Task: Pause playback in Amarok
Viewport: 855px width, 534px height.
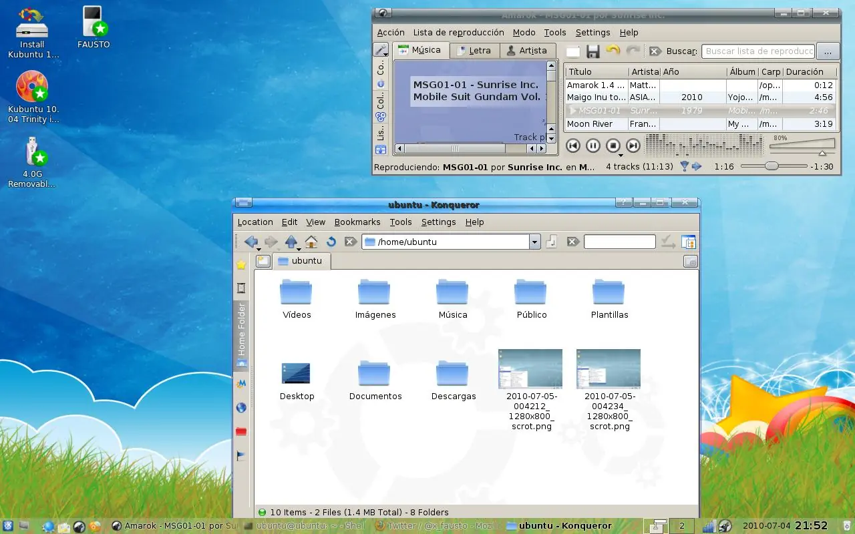Action: (592, 146)
